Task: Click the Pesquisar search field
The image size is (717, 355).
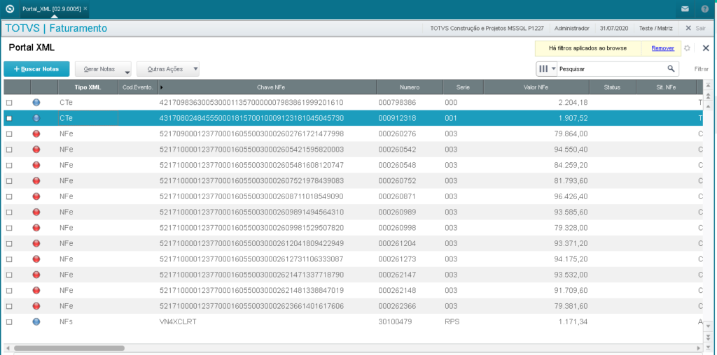Action: [613, 69]
